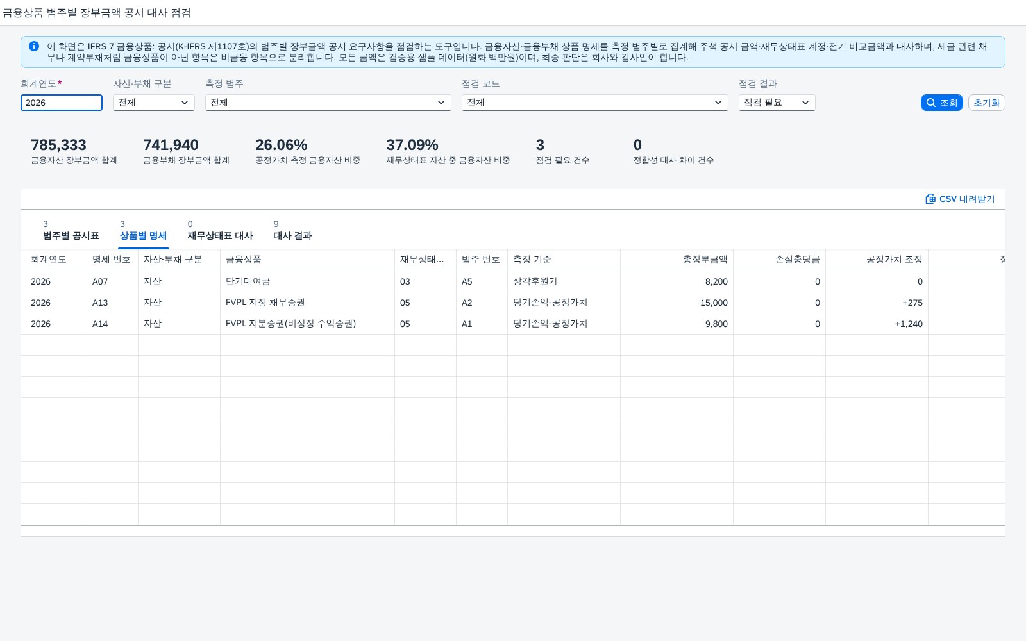Click the 26.06% 공정가치 측정 비중 figure
Image resolution: width=1026 pixels, height=641 pixels.
(x=282, y=145)
